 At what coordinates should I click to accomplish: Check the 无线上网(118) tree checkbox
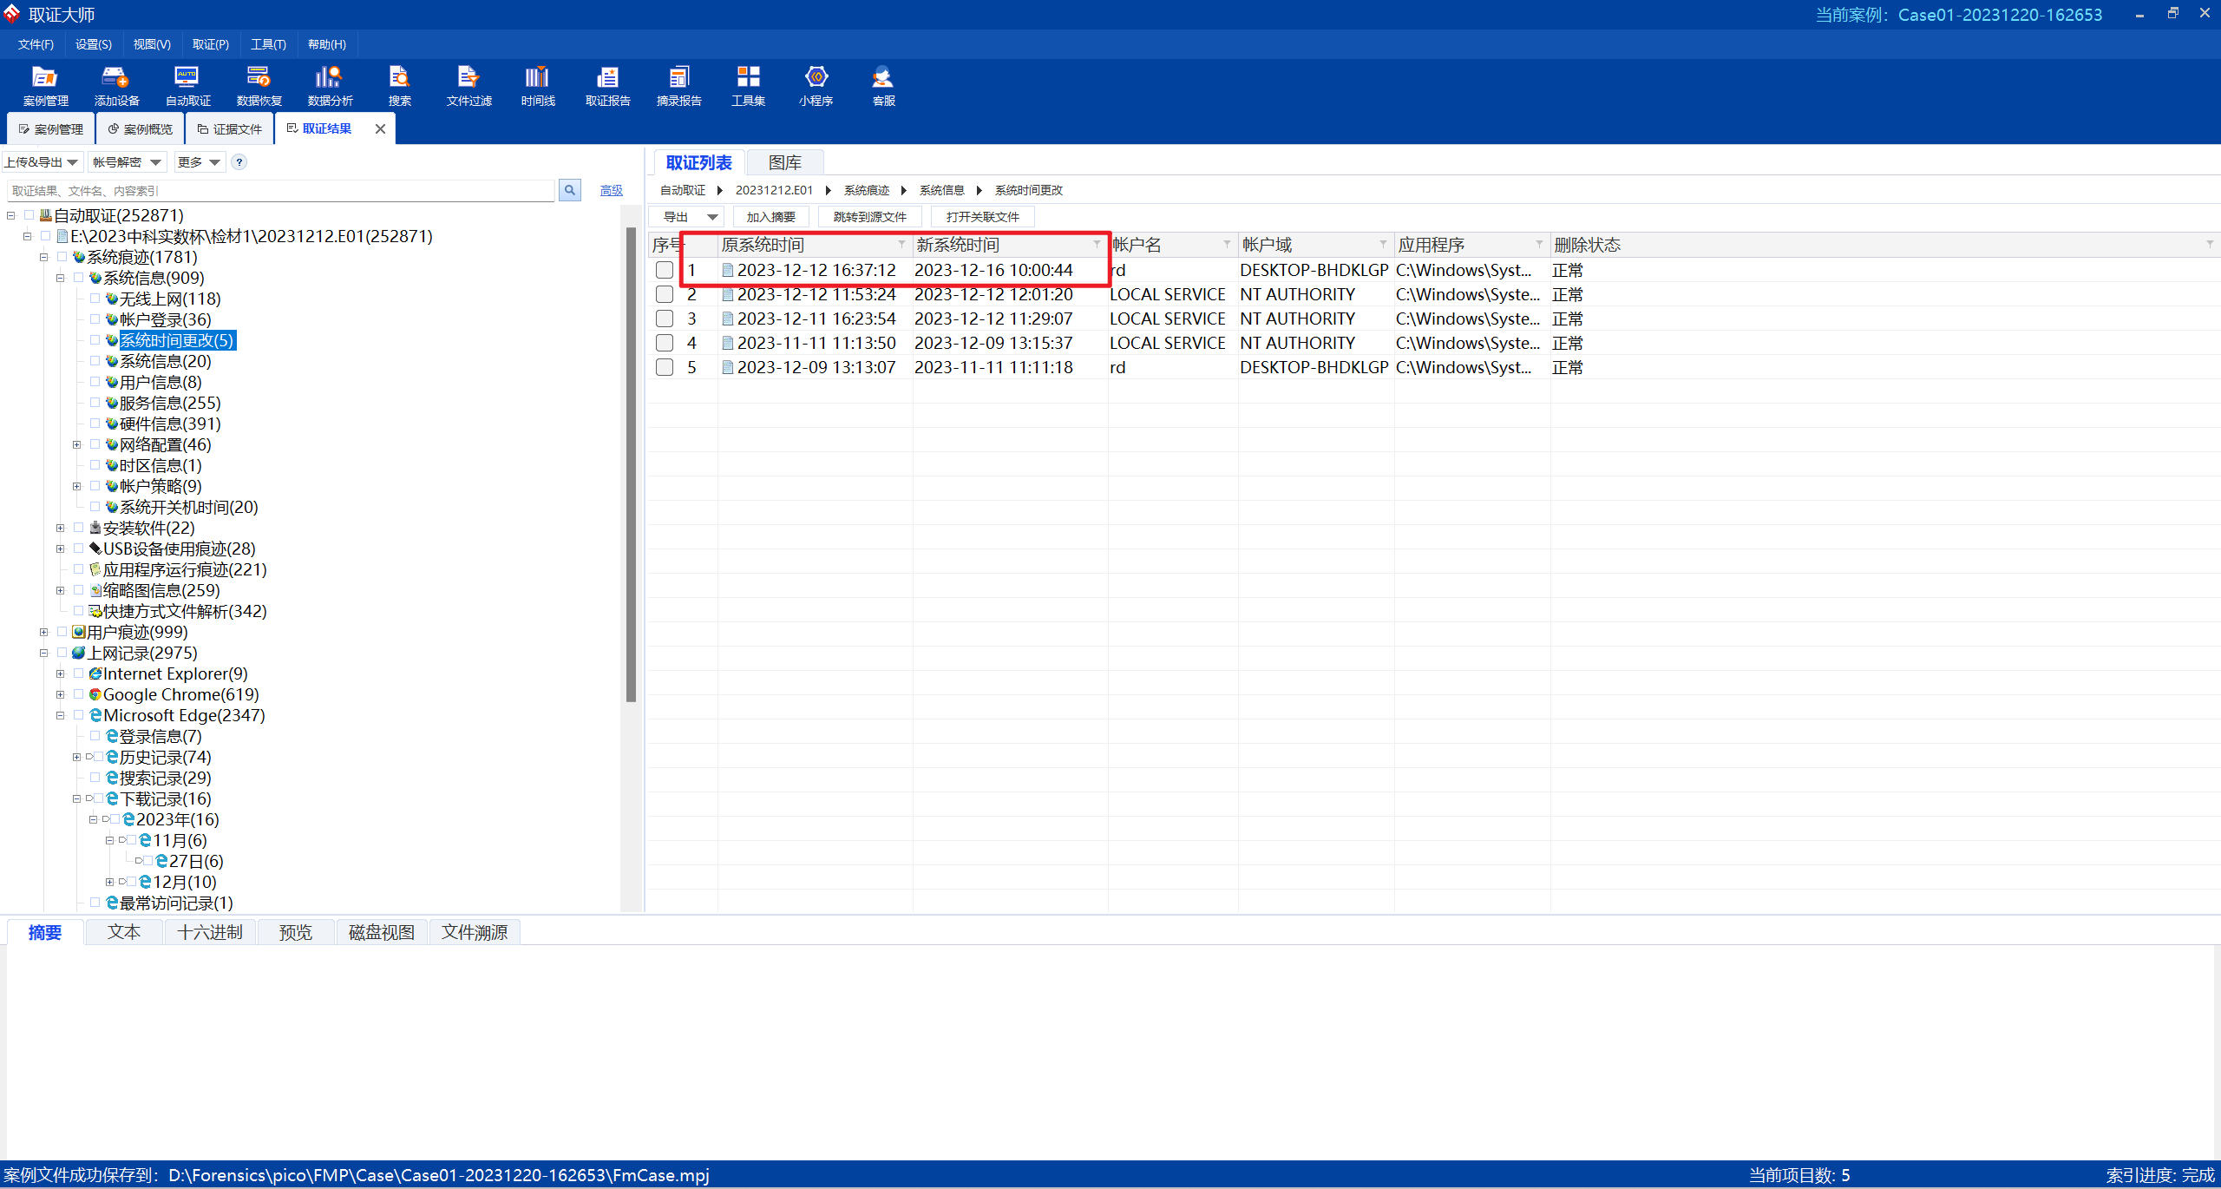pos(95,299)
